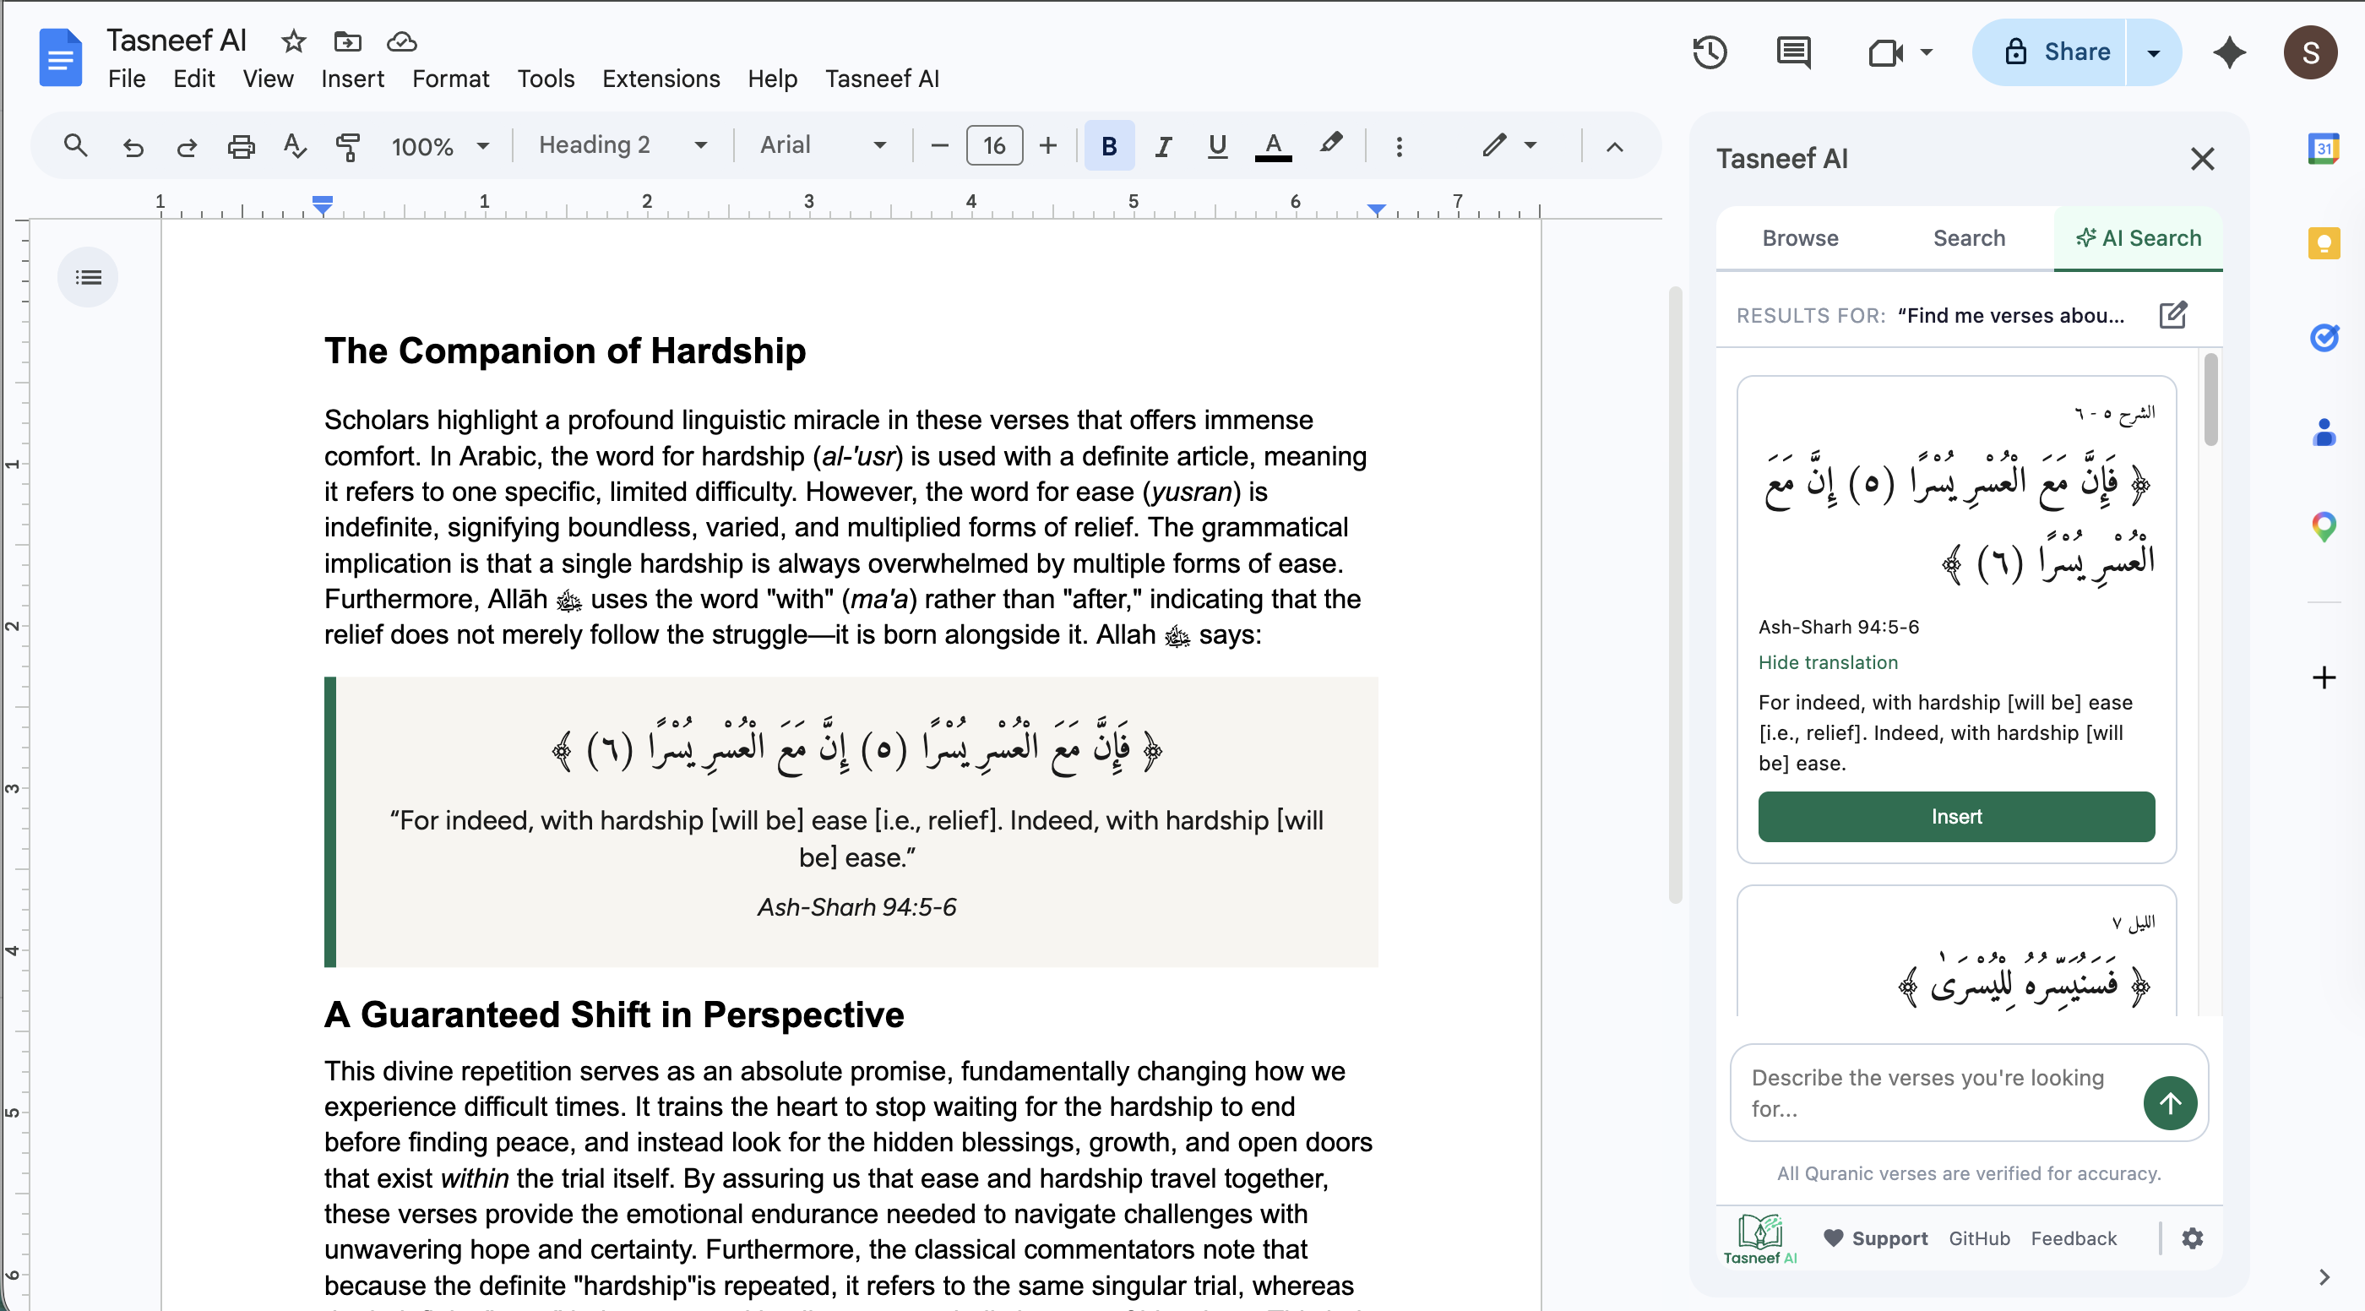Open the text color picker
The height and width of the screenshot is (1311, 2365).
pyautogui.click(x=1273, y=145)
